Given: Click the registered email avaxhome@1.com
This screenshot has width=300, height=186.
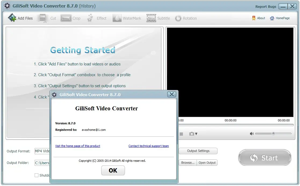Looking at the screenshot, I should pos(93,130).
